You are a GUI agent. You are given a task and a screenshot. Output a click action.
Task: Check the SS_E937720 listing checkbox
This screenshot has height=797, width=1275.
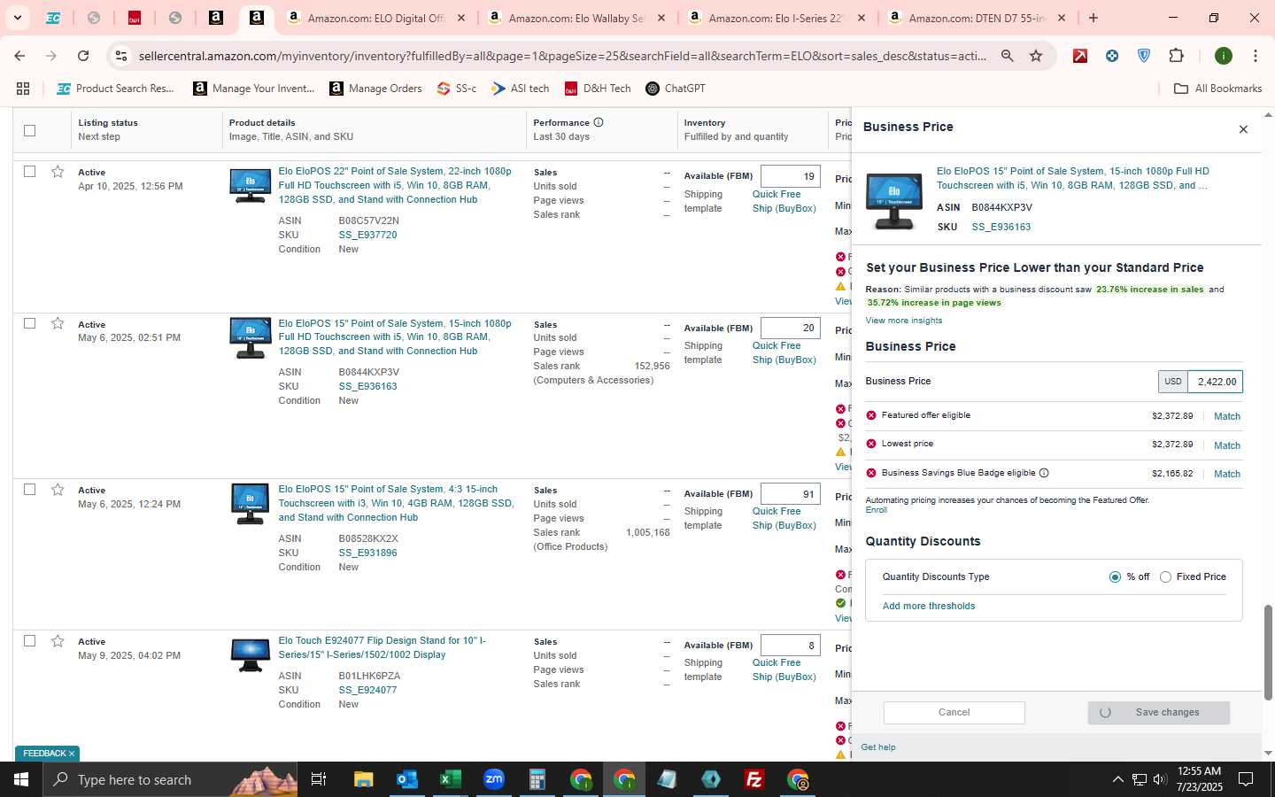point(29,172)
